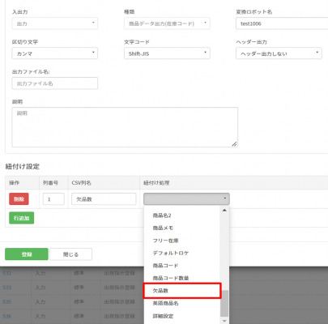
Task: Click the green 行追加 button
Action: click(22, 218)
